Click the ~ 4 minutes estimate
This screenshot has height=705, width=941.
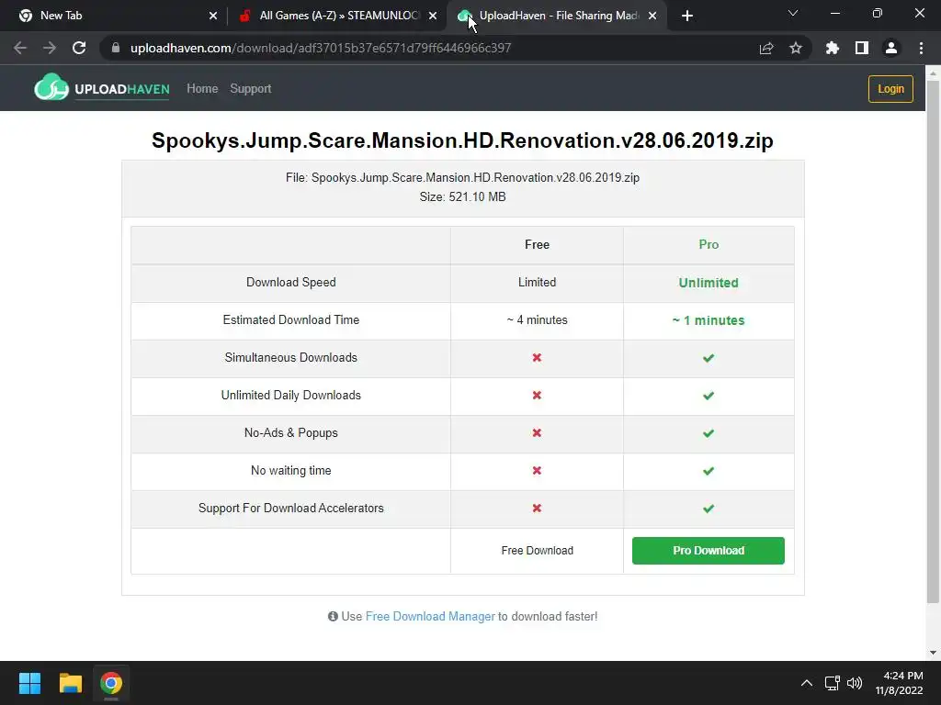[537, 320]
